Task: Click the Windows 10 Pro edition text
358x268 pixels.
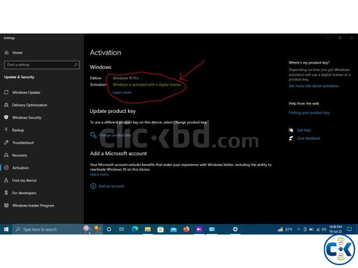Action: point(125,78)
